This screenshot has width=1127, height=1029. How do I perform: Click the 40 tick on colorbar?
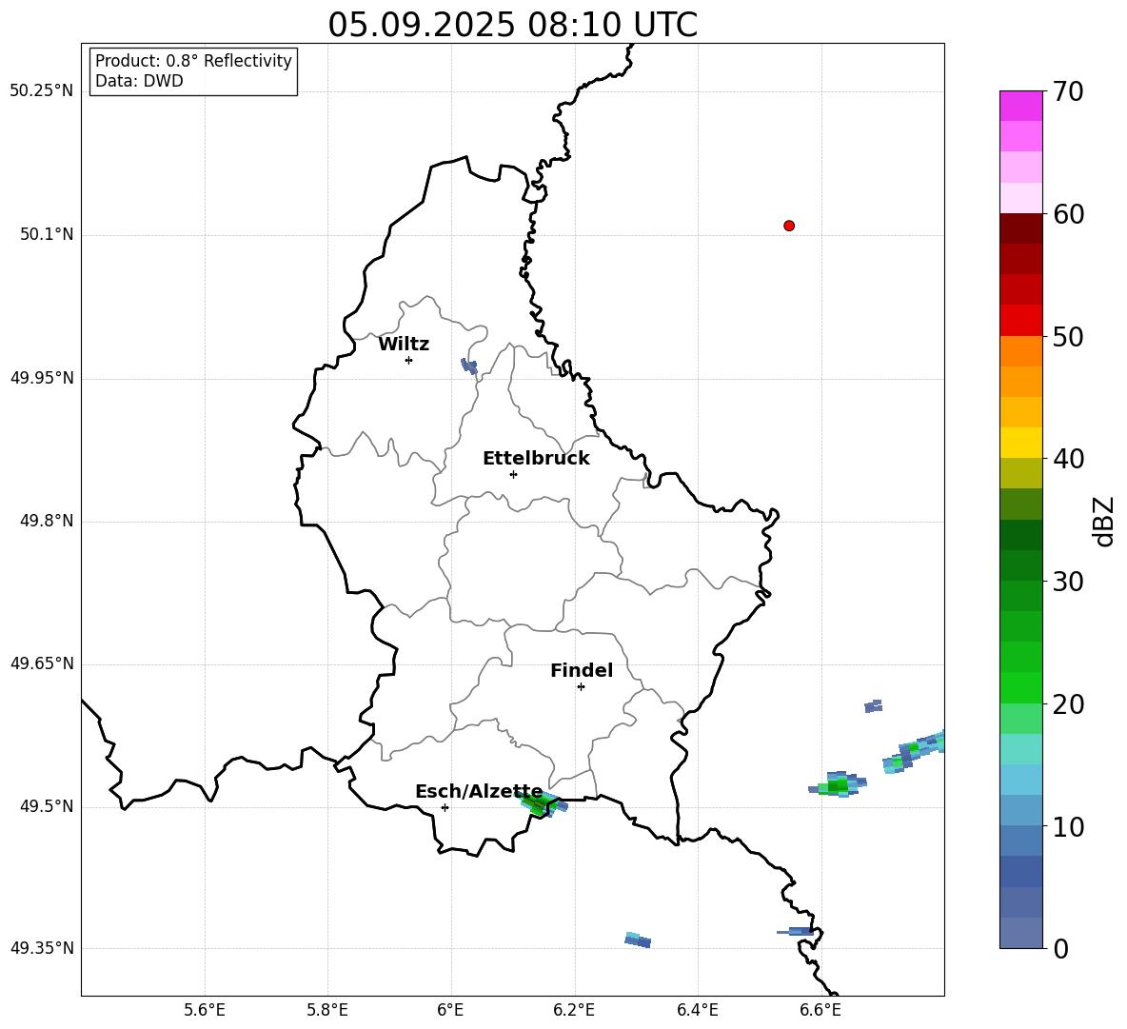point(1068,459)
